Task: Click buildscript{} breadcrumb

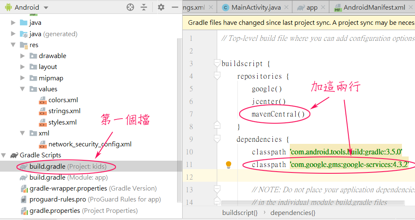Action: [240, 212]
